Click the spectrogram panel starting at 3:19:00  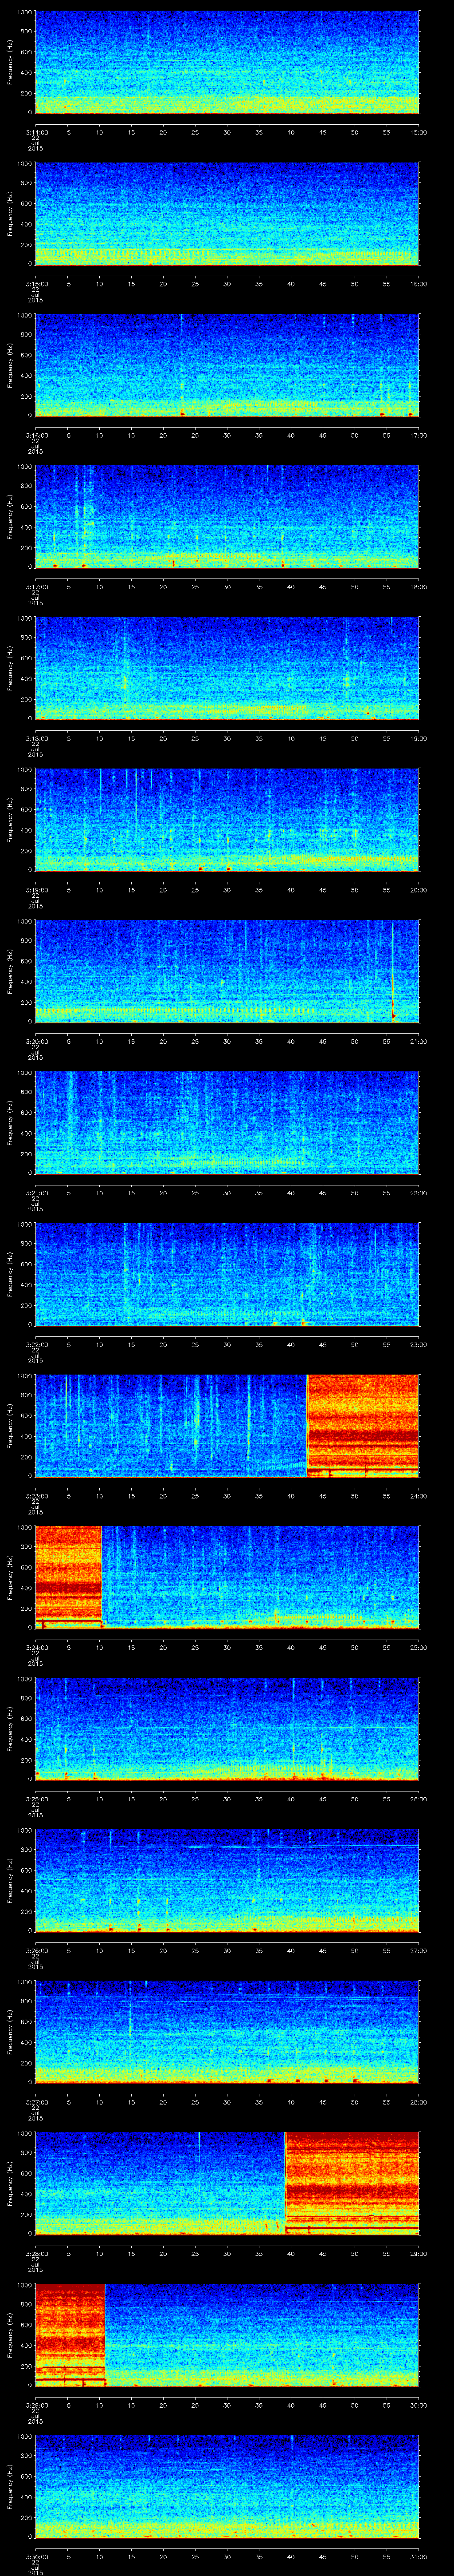click(227, 820)
